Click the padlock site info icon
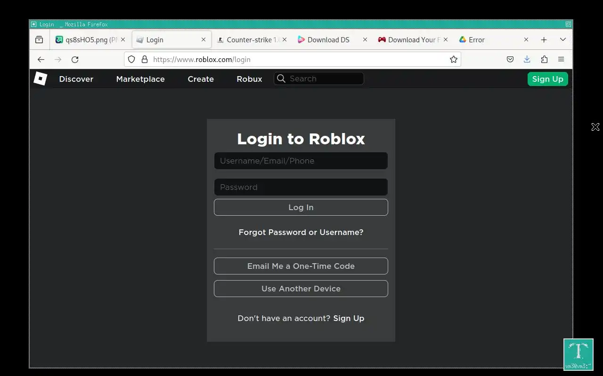 click(145, 59)
